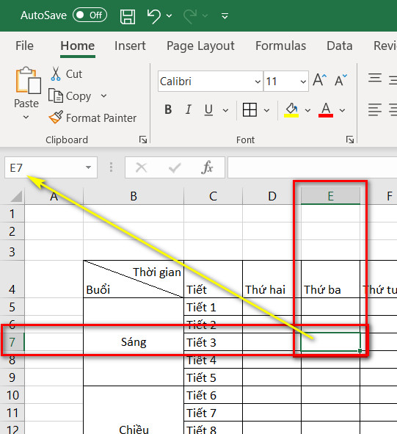Open the File tab
Viewport: 397px width, 434px height.
tap(24, 46)
